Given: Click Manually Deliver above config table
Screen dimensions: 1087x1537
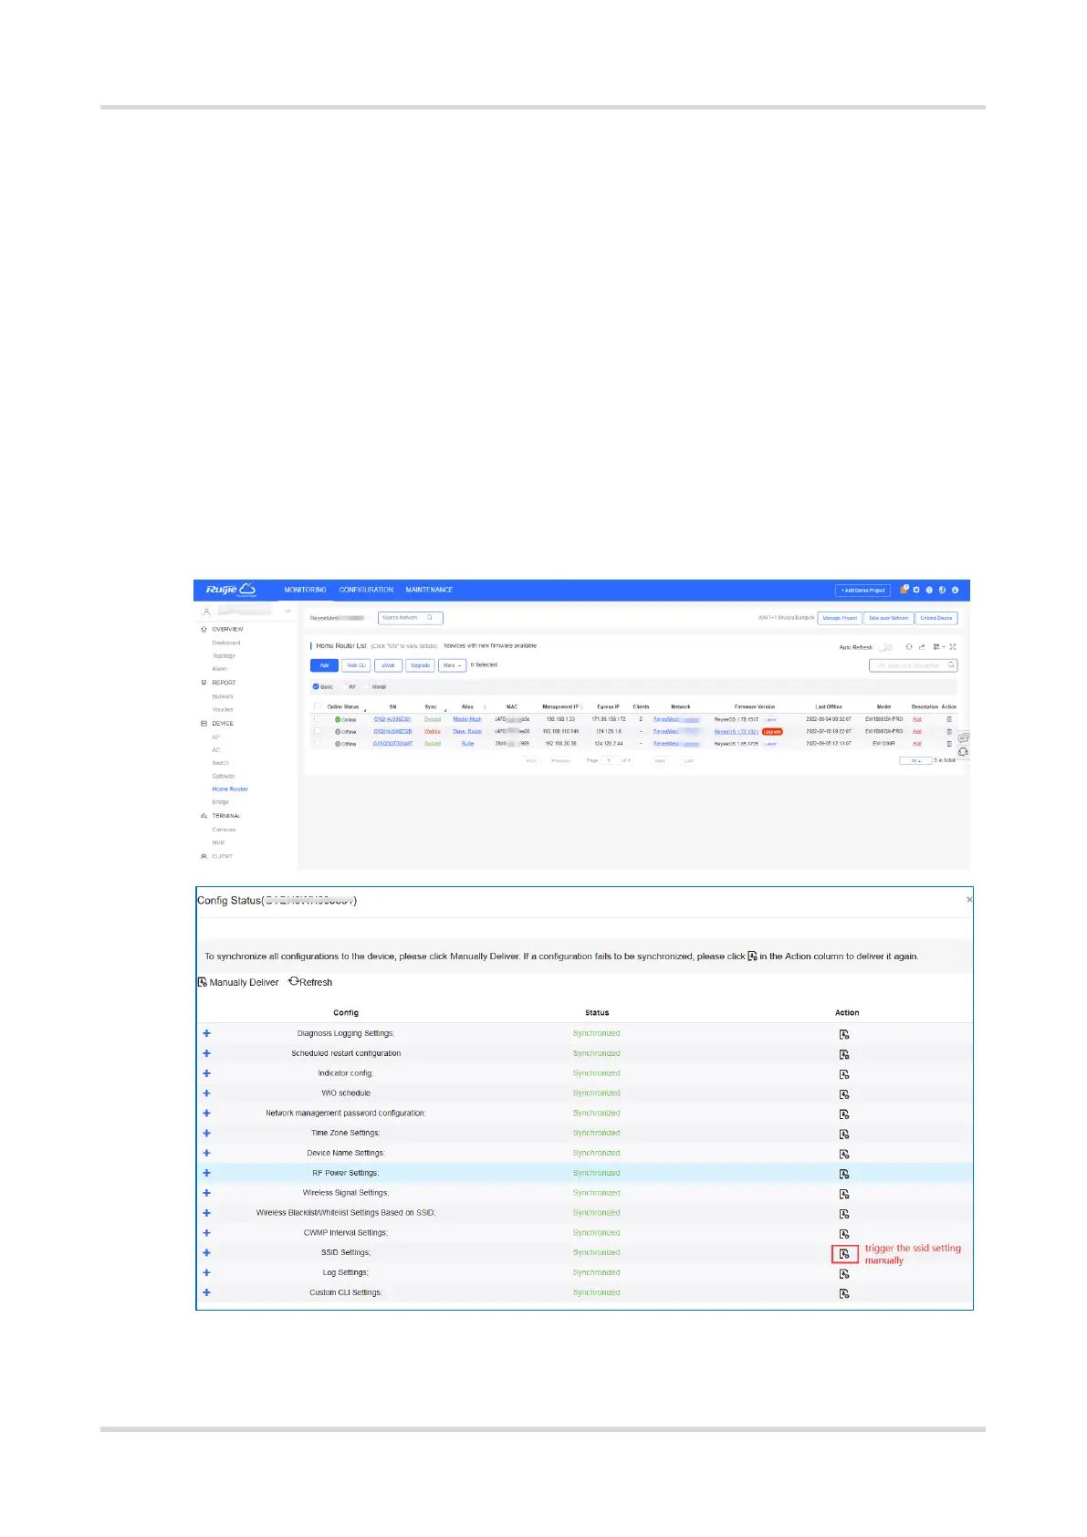Looking at the screenshot, I should pyautogui.click(x=238, y=982).
